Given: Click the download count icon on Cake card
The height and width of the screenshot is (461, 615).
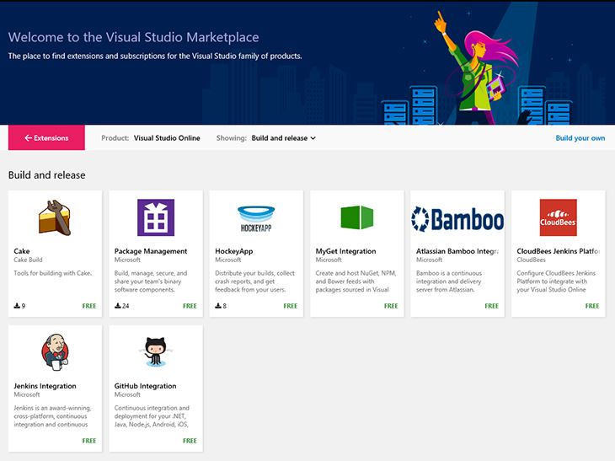Looking at the screenshot, I should (x=17, y=306).
